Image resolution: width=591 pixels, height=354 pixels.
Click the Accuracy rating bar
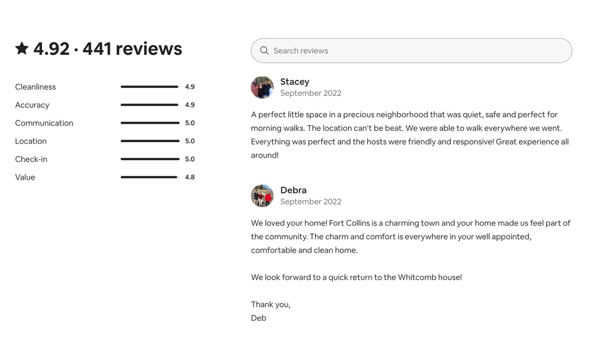click(150, 105)
